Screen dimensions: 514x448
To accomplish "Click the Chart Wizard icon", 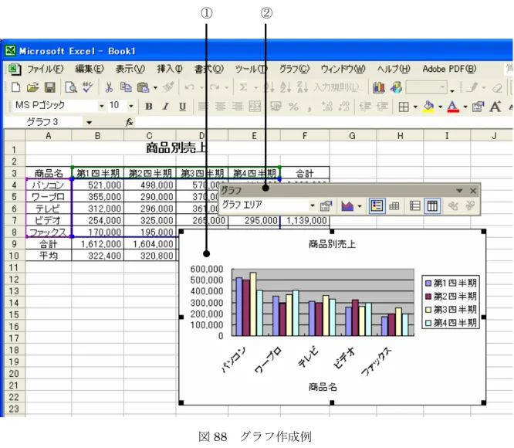I will 379,87.
